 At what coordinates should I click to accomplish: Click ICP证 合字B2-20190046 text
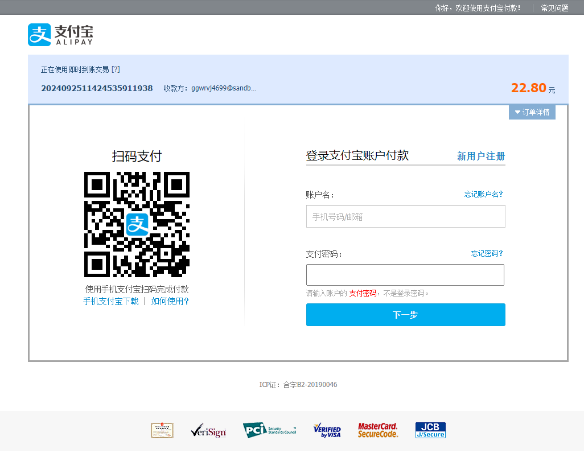tap(298, 385)
